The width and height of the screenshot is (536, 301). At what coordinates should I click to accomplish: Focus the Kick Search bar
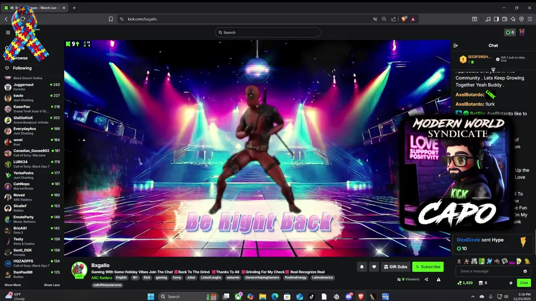pos(268,32)
